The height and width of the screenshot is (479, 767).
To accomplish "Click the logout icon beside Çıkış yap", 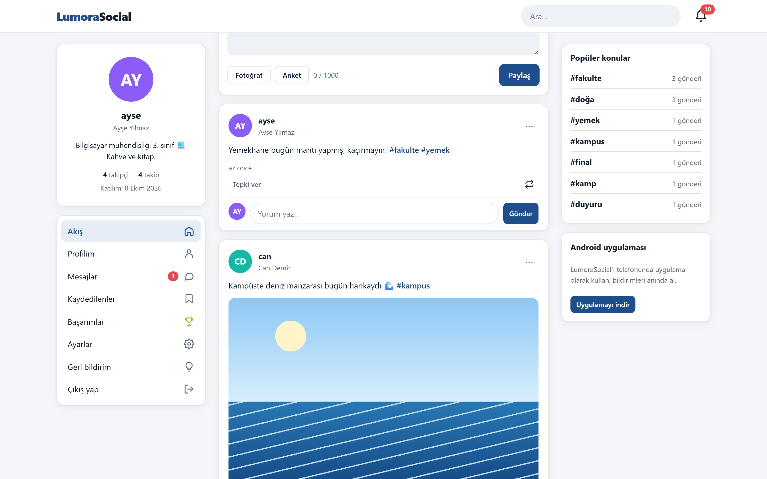I will 189,389.
